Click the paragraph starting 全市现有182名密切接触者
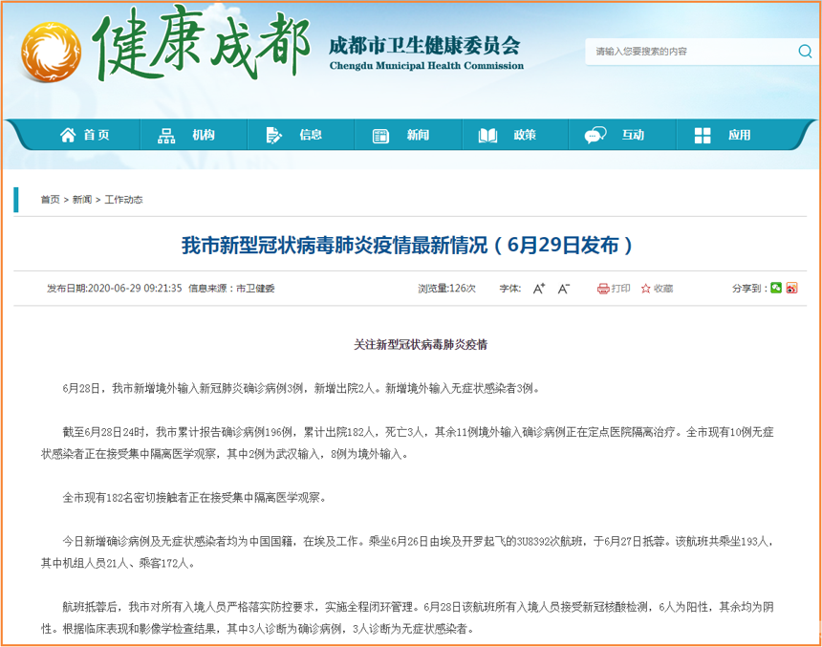The width and height of the screenshot is (822, 647). [x=194, y=498]
